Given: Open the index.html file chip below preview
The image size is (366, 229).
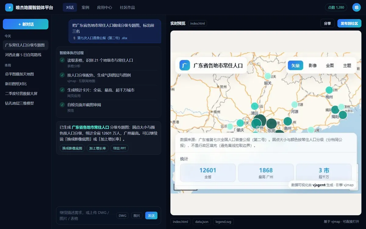Looking at the screenshot, I should (x=181, y=222).
